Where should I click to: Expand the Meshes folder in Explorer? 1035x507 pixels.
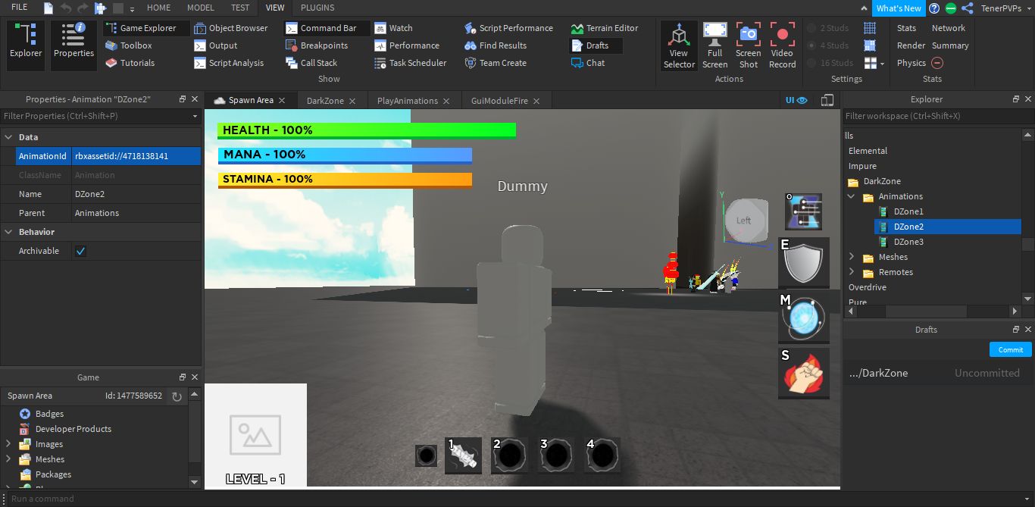coord(852,257)
